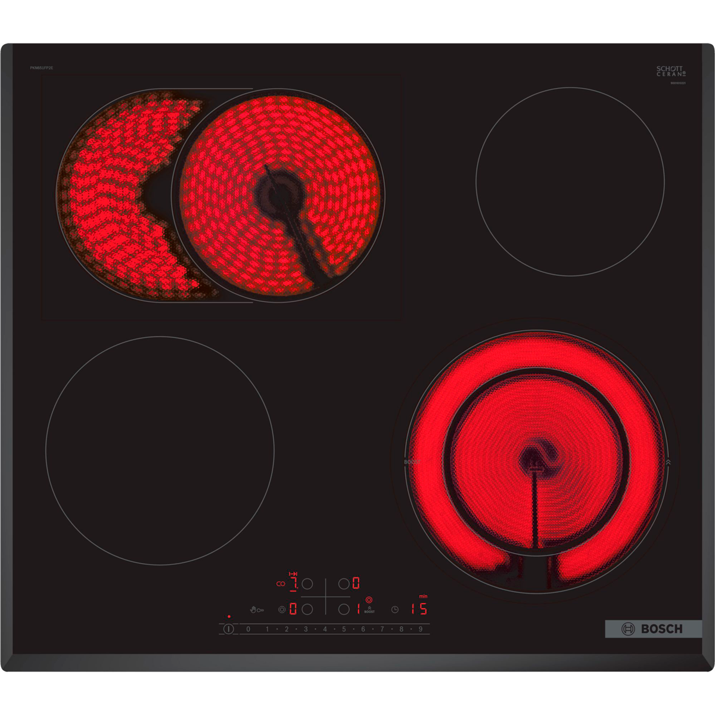Click the unlit front-left cooking zone
This screenshot has width=715, height=715.
(160, 450)
